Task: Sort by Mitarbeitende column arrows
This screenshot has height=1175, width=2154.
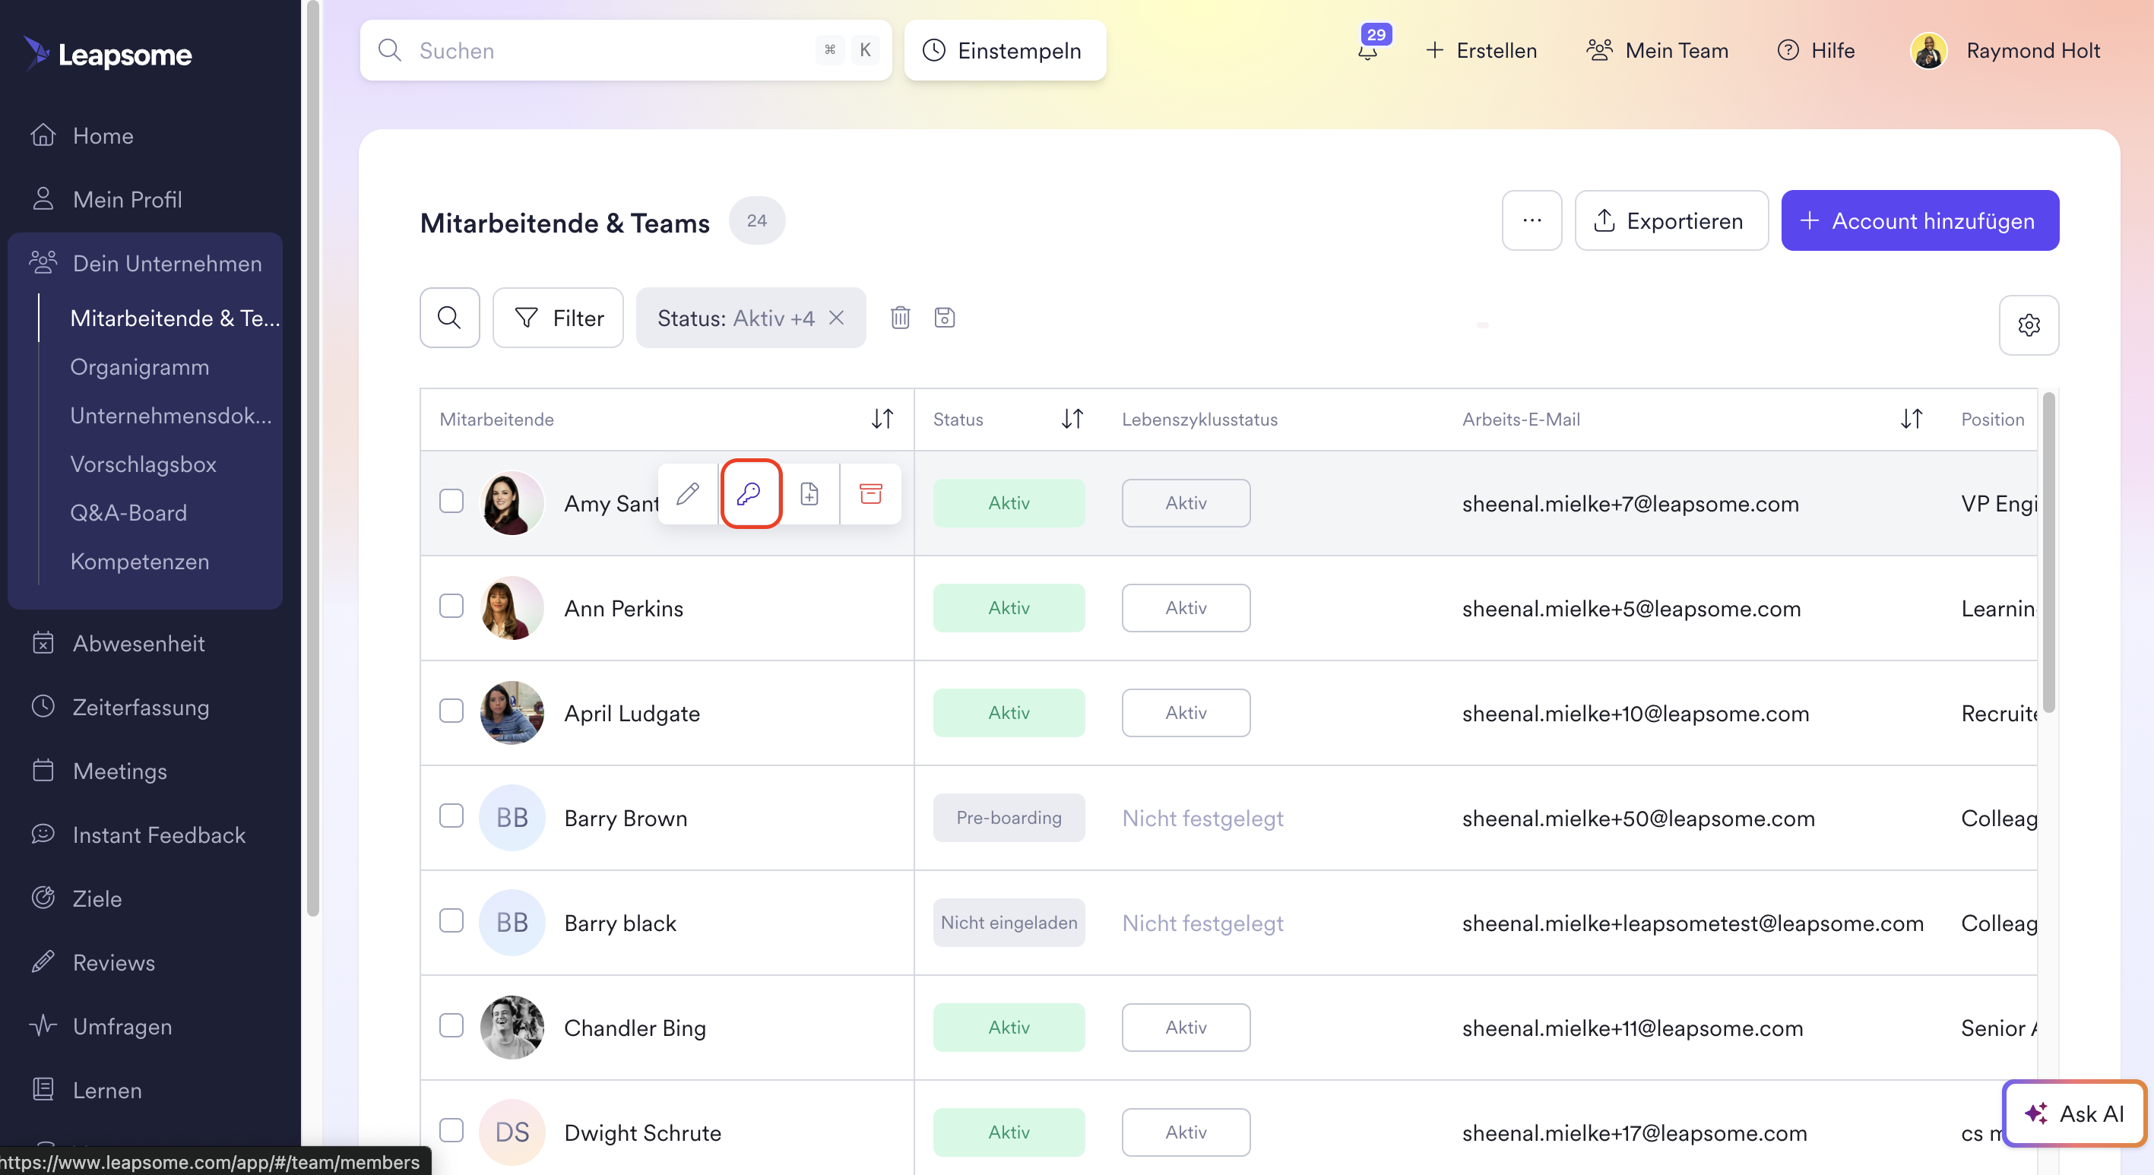Action: [x=882, y=419]
